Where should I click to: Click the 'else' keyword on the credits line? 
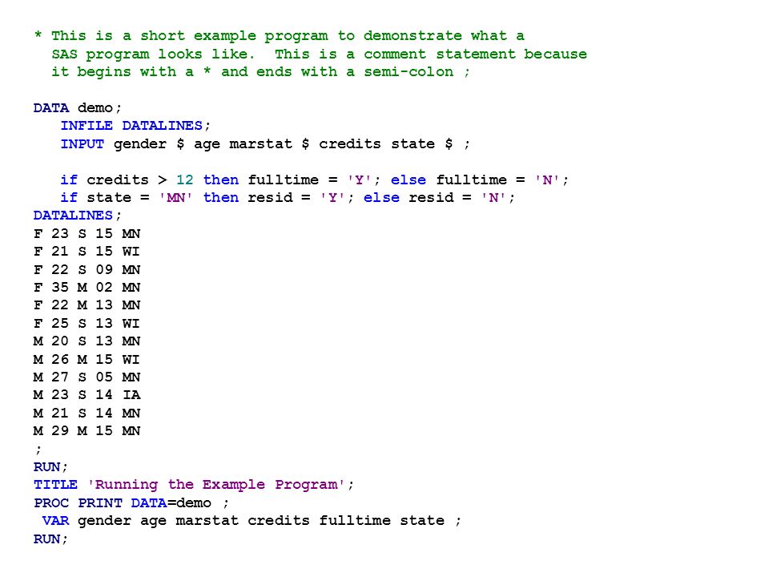click(408, 180)
